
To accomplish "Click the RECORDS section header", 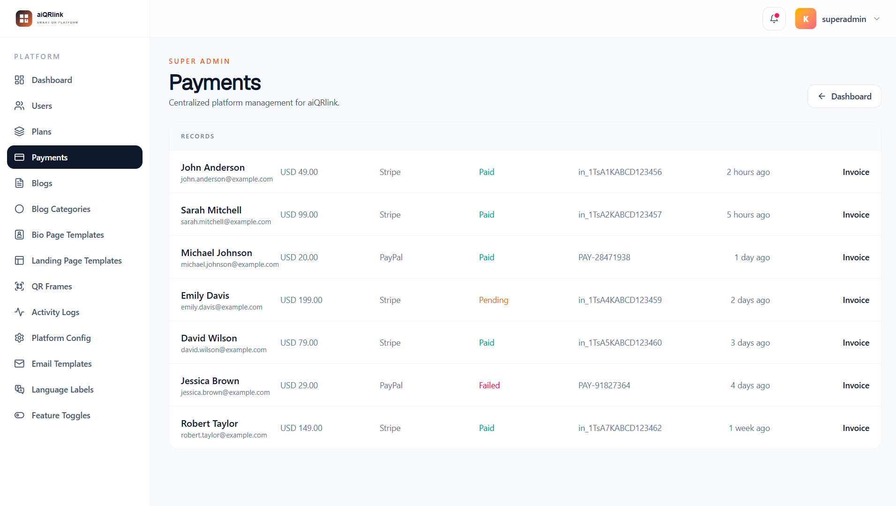I will pyautogui.click(x=197, y=136).
